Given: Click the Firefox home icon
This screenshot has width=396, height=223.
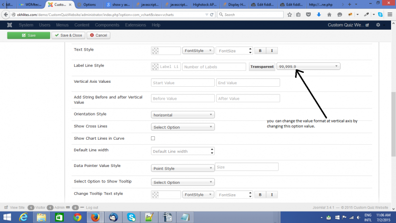Looking at the screenshot, I should coord(329,15).
